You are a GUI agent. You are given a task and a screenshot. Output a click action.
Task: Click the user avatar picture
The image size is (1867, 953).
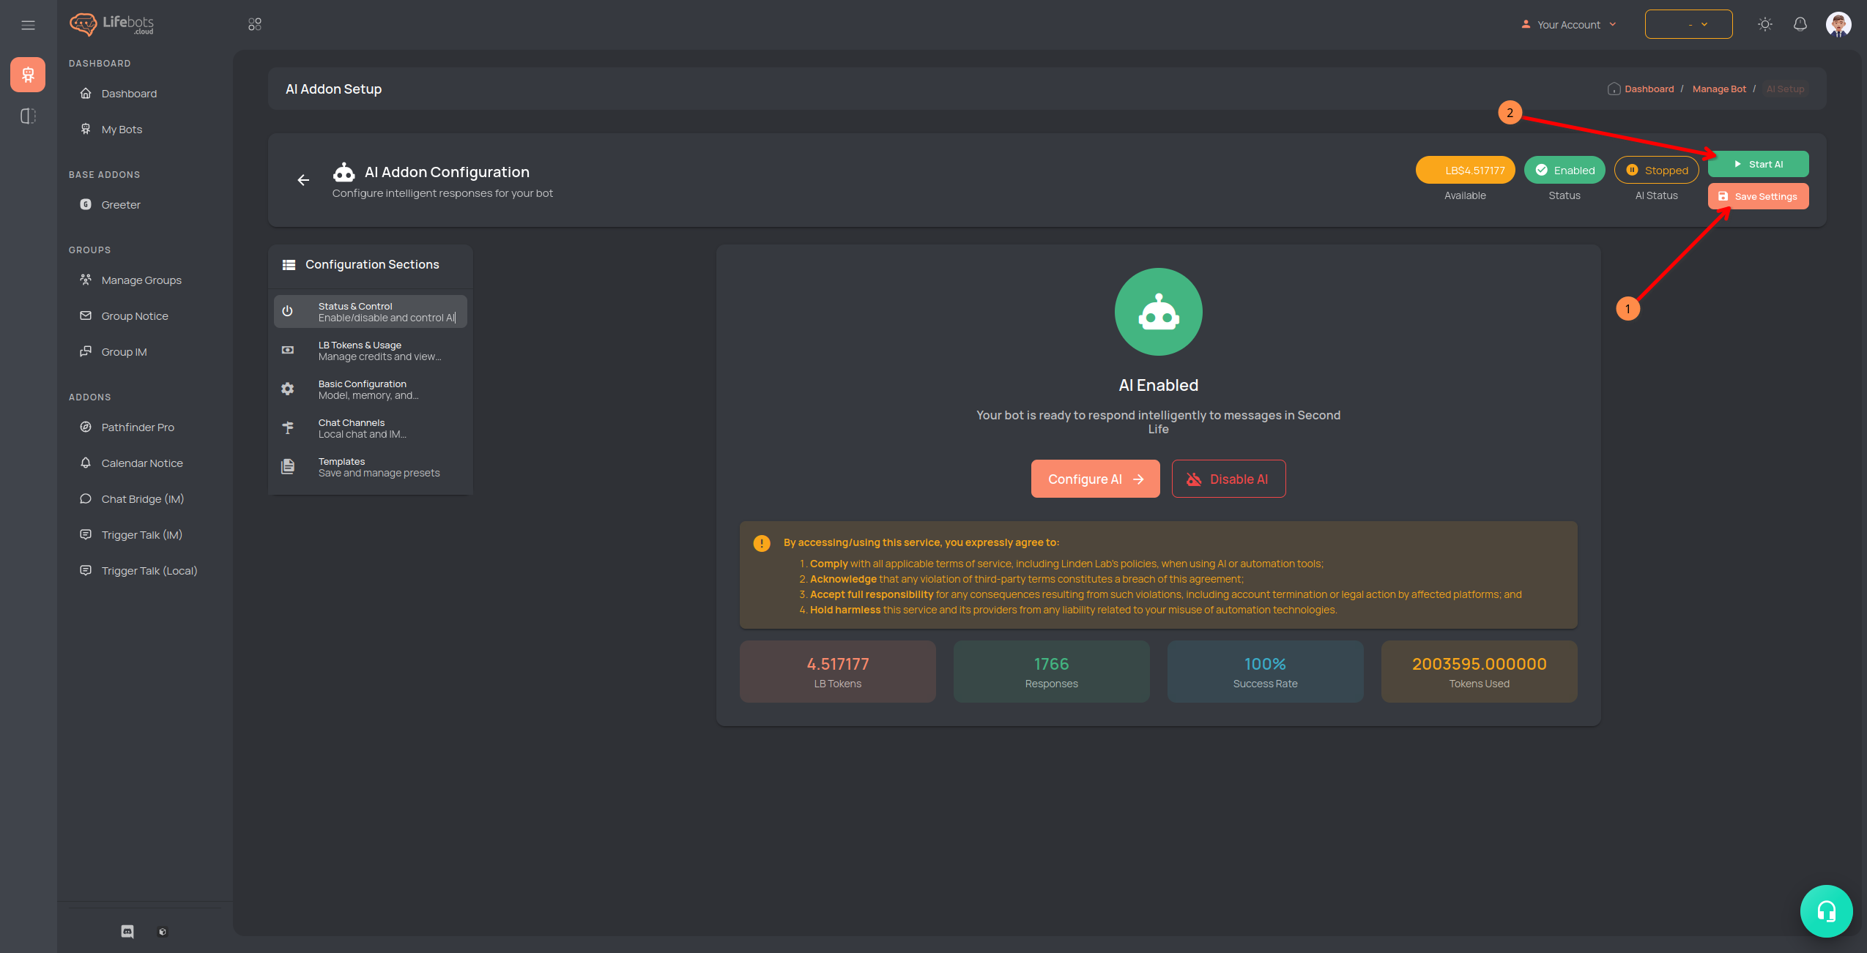[x=1838, y=24]
